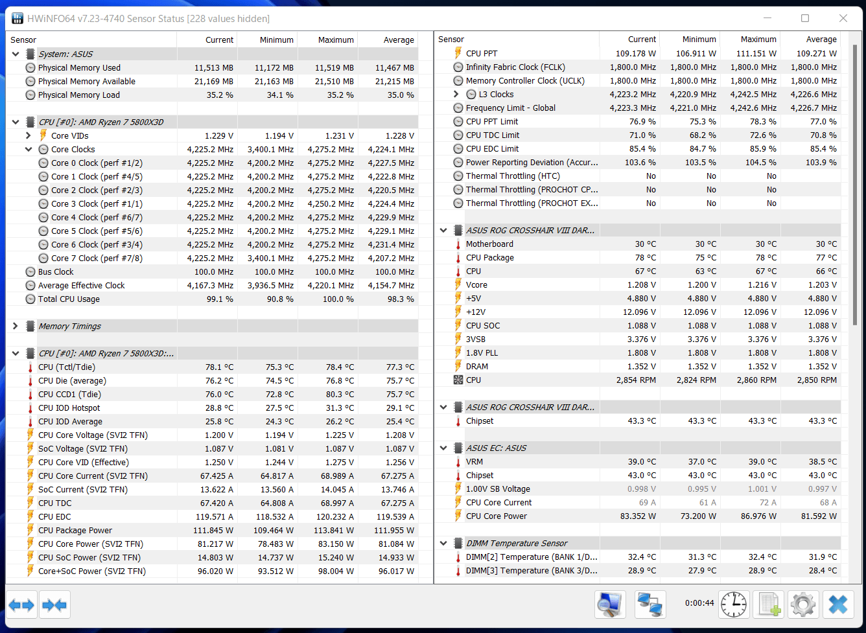Click the clock icon next to Infinity Fabric Clock

point(458,67)
